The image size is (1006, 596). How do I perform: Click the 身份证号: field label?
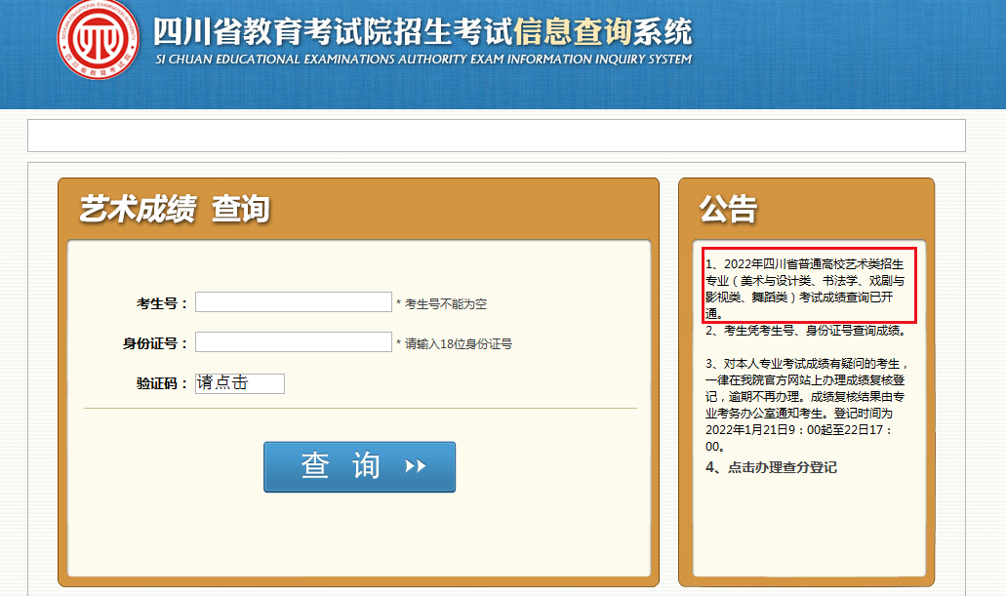tap(155, 344)
